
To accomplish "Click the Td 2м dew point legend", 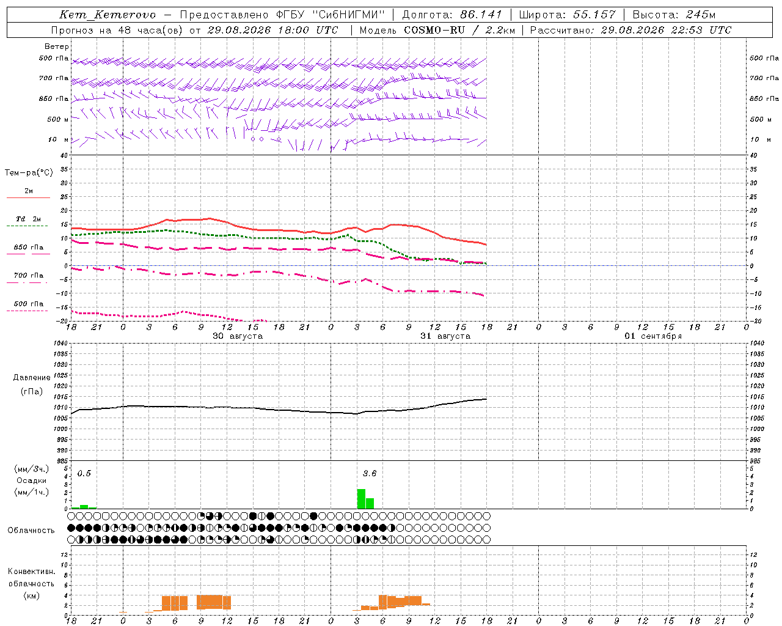I will tap(28, 222).
